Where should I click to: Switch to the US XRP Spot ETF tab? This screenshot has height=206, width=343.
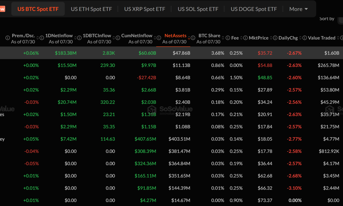(145, 9)
